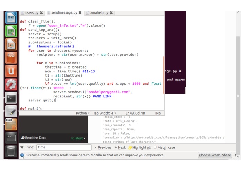
Task: Click the "theusers = init_users()" line
Action: tap(52, 38)
